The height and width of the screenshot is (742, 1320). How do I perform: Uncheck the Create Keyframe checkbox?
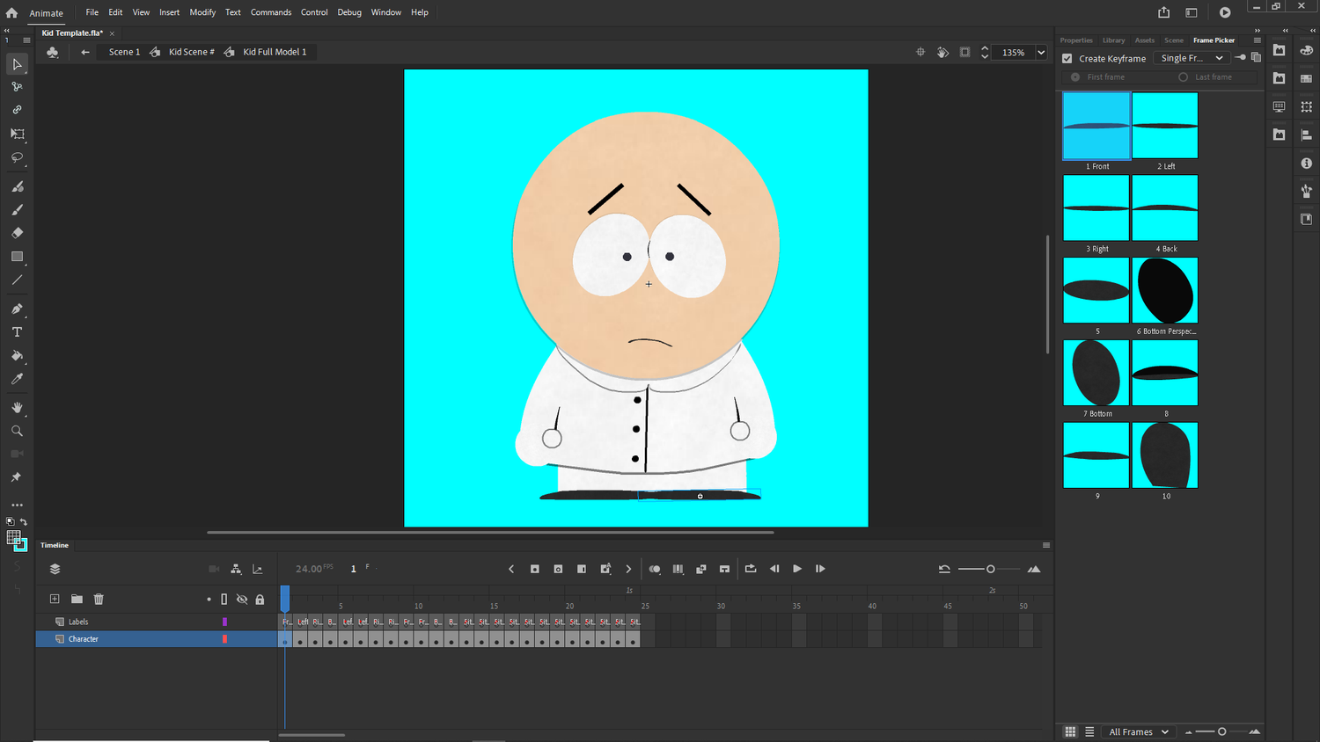1067,58
